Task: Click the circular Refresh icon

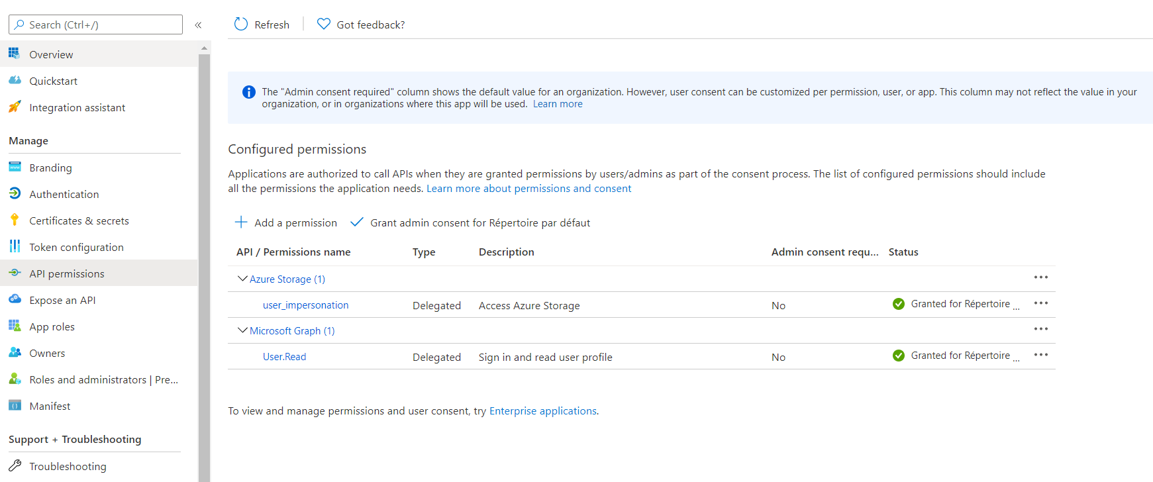Action: pyautogui.click(x=241, y=24)
